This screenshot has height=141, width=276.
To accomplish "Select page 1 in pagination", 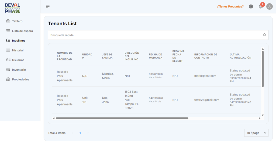I will click(80, 133).
